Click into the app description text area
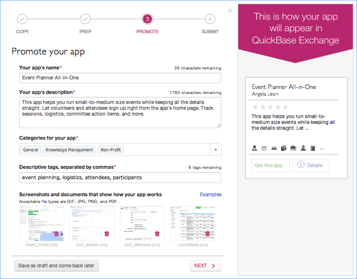The height and width of the screenshot is (279, 357). [x=120, y=112]
